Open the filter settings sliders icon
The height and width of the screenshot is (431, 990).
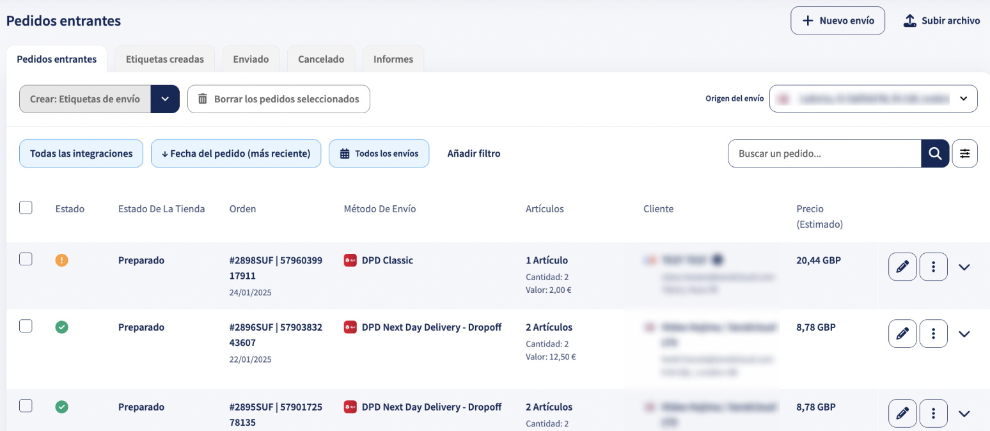(964, 153)
